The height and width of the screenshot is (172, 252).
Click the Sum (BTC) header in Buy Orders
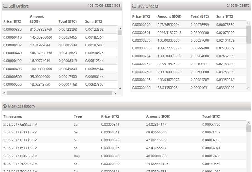pyautogui.click(x=225, y=16)
